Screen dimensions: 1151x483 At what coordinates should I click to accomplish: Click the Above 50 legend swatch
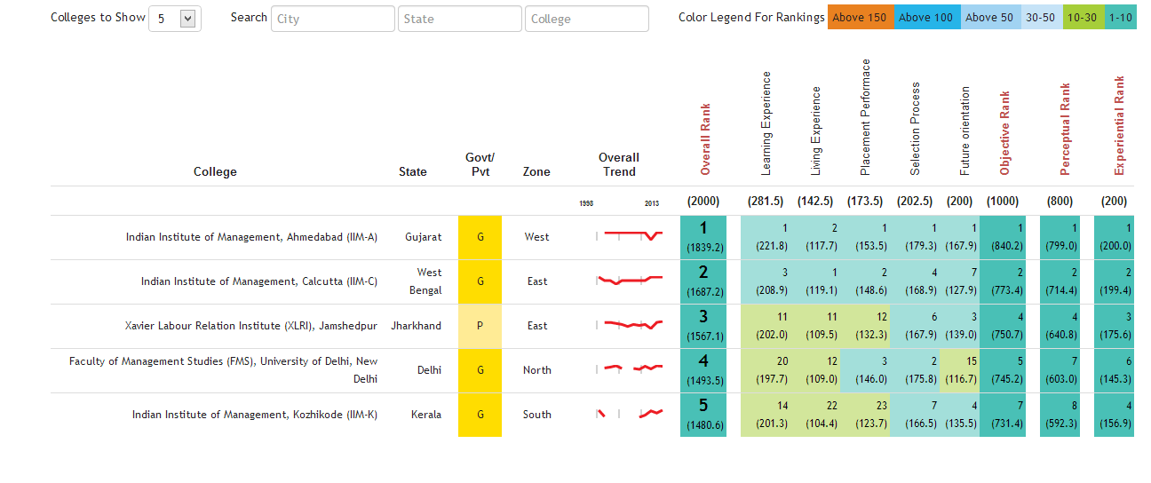(989, 17)
